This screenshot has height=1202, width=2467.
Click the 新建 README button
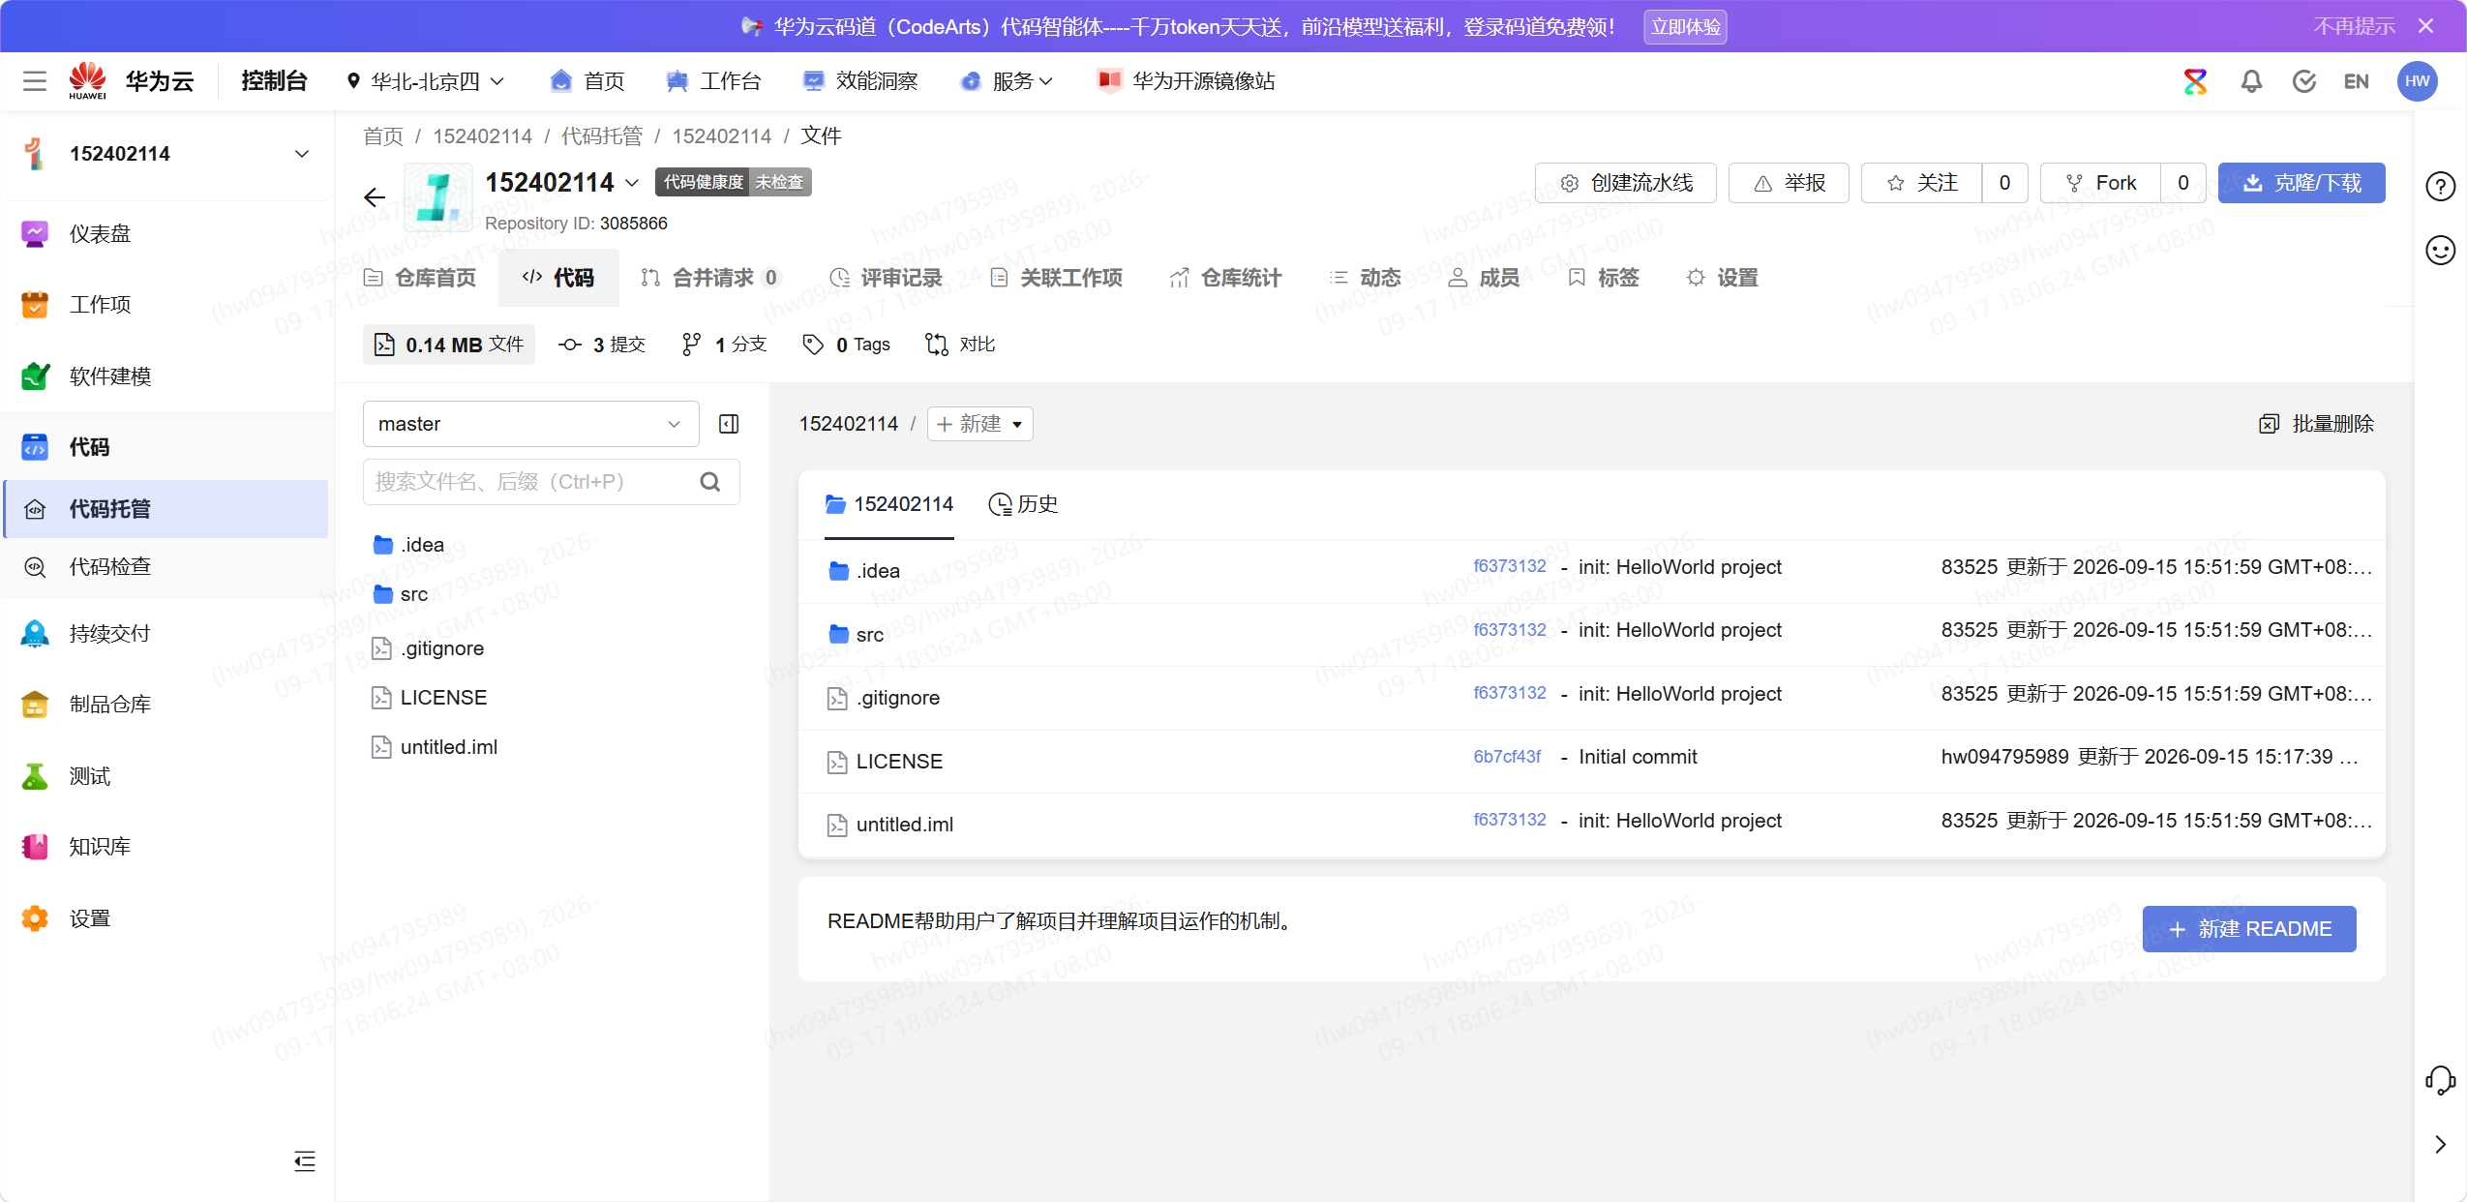tap(2249, 929)
